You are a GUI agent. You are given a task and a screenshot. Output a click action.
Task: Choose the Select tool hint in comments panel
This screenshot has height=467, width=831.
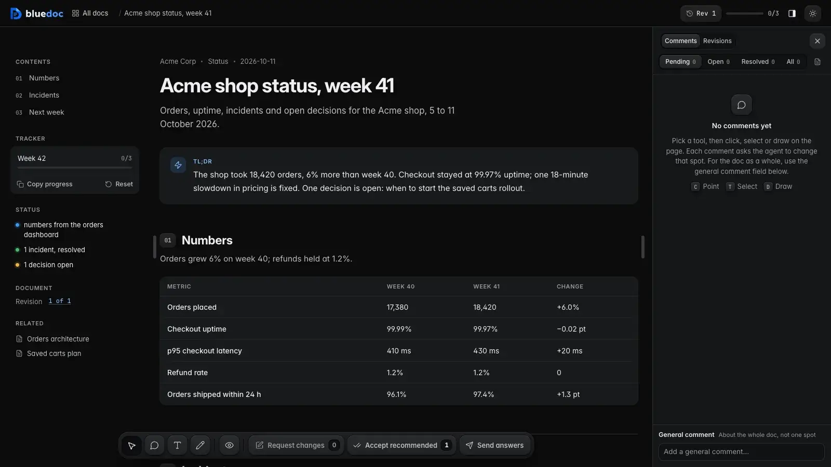[x=742, y=187]
